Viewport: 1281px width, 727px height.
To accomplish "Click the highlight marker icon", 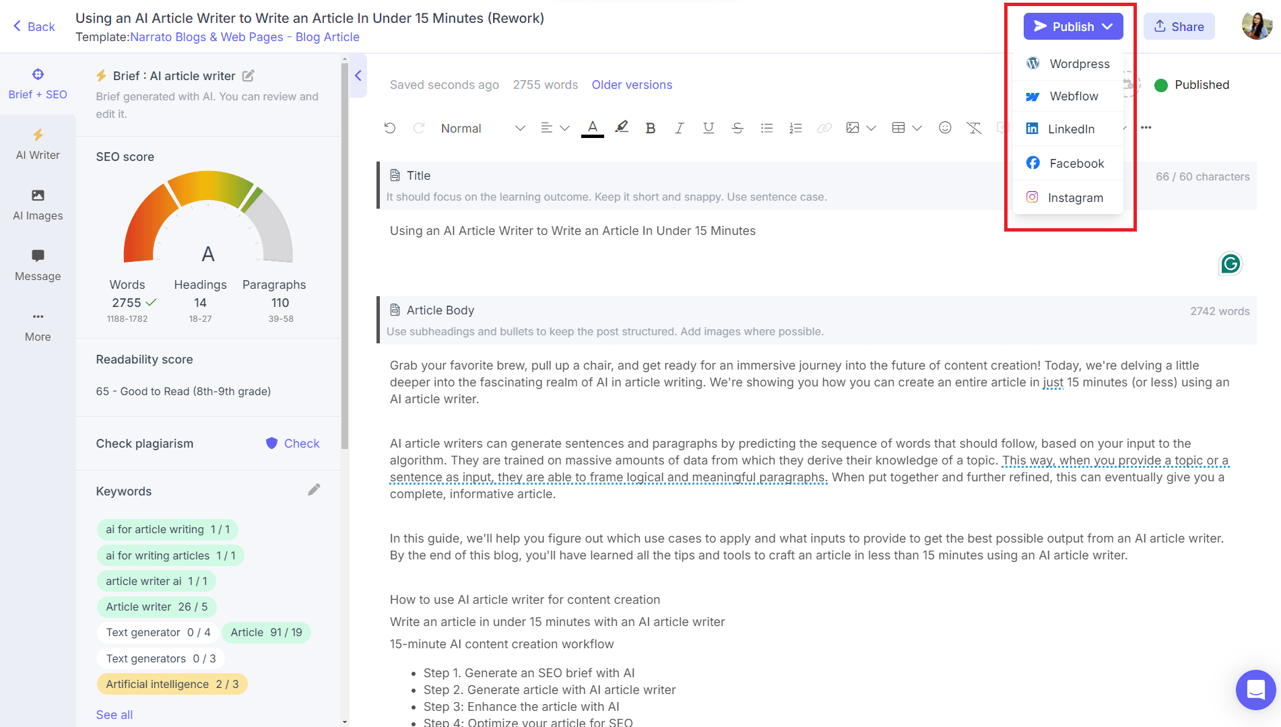I will point(622,127).
